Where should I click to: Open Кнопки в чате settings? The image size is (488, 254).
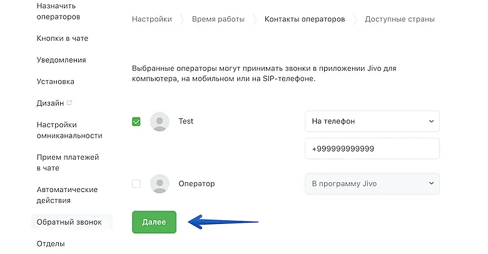click(x=63, y=38)
